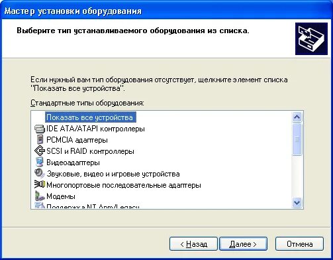Select "PCMCIA адаптеры" entry
The image size is (333, 260).
coord(77,140)
